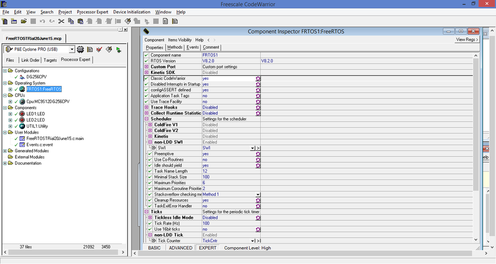This screenshot has height=264, width=496.
Task: Click the View Regs button
Action: pyautogui.click(x=467, y=40)
